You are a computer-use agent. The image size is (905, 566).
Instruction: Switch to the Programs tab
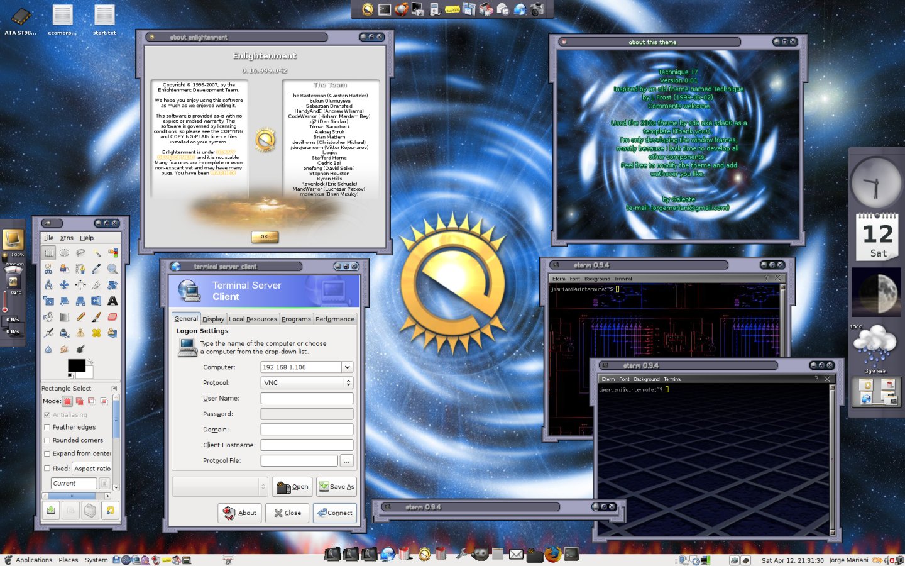(x=296, y=319)
